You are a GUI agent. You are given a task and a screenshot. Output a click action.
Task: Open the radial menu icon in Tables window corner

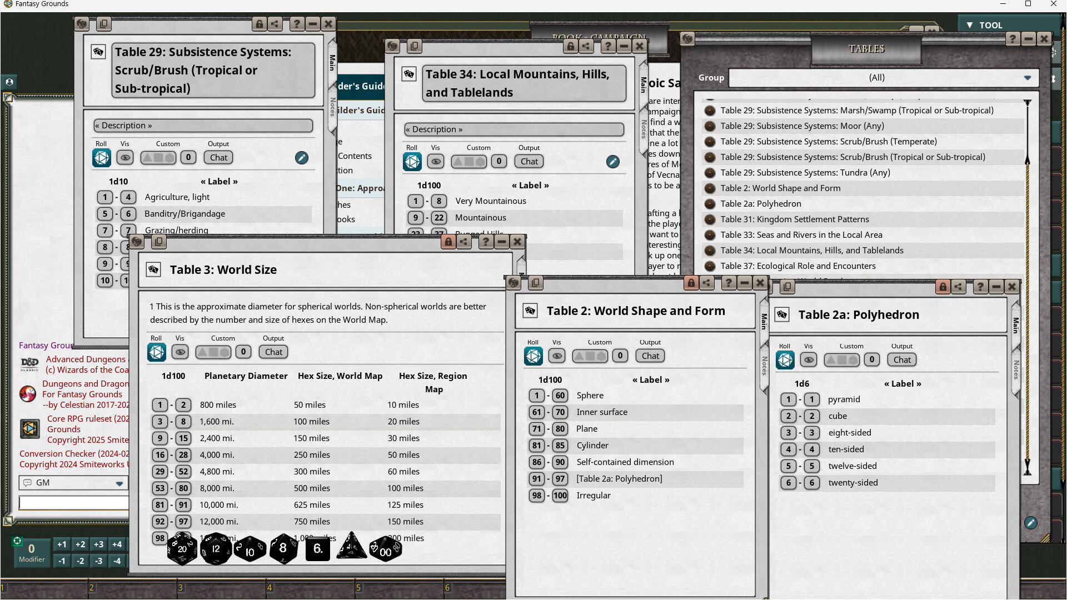(687, 38)
